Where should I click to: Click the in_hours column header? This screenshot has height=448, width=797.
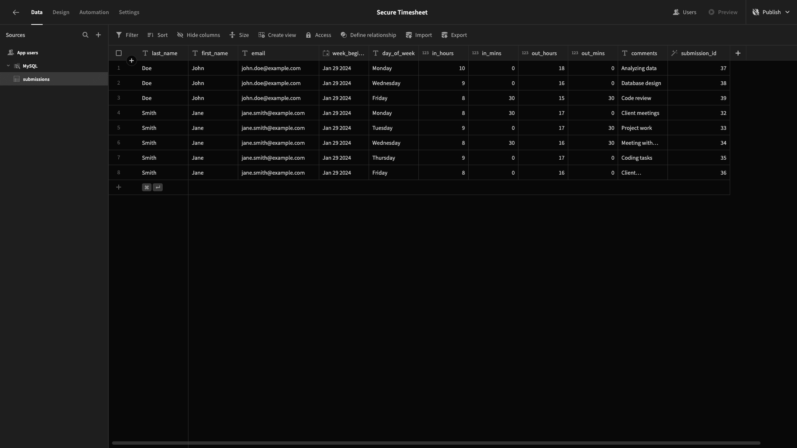point(443,53)
